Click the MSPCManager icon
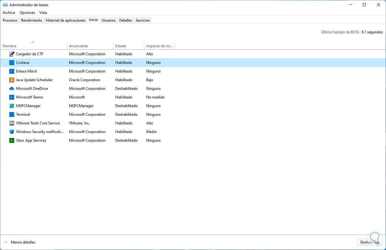Viewport: 386px width, 250px height. [x=12, y=106]
